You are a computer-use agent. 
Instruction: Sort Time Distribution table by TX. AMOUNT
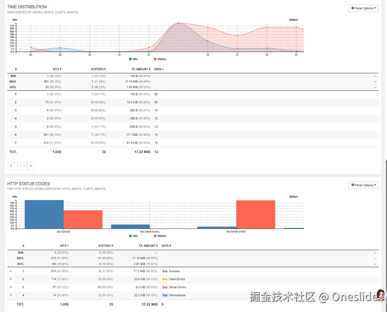[x=141, y=69]
